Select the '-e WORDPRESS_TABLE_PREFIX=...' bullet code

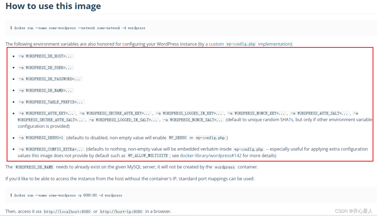pos(51,102)
